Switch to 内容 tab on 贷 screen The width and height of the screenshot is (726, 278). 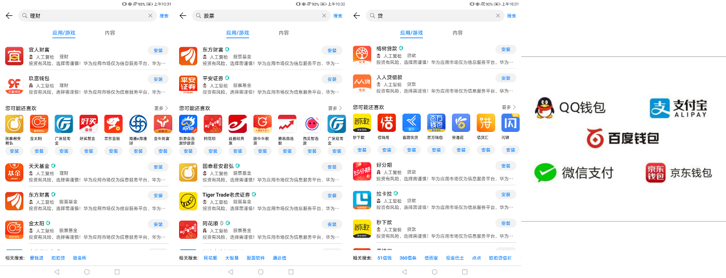tap(458, 33)
